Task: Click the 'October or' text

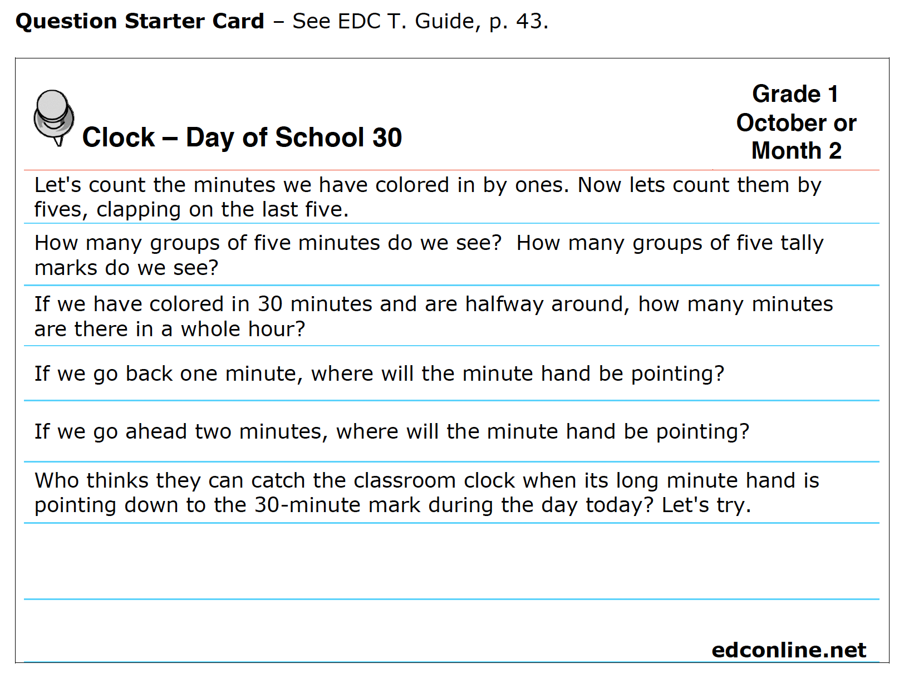Action: [x=796, y=122]
